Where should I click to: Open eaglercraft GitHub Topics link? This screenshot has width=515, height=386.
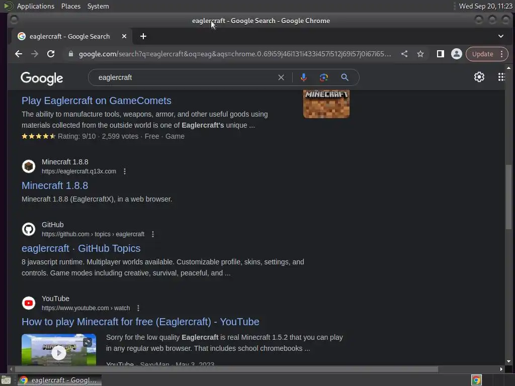click(x=81, y=248)
